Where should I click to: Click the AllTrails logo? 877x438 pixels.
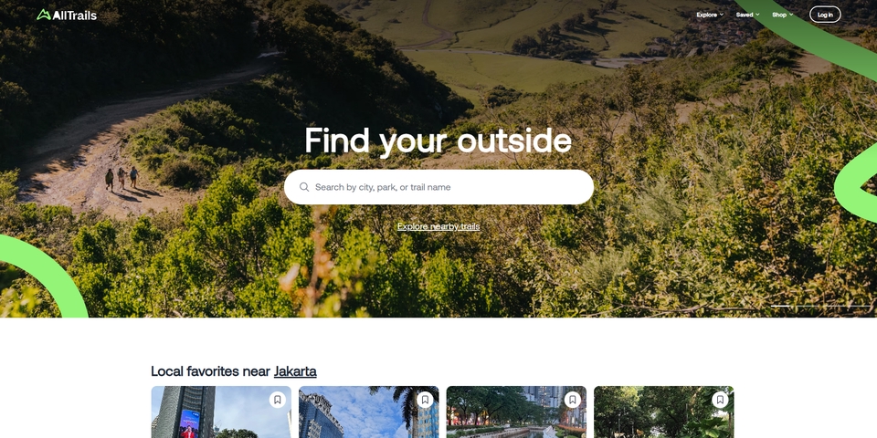[x=67, y=16]
